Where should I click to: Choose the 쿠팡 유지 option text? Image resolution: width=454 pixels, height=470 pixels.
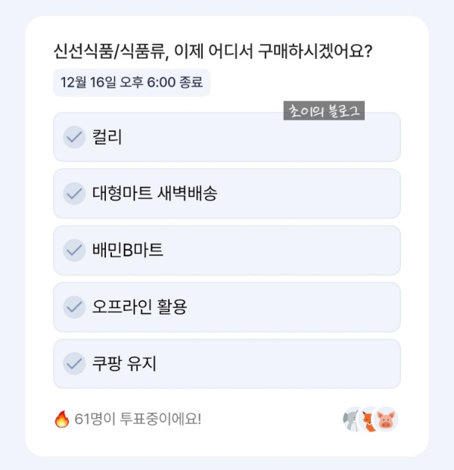click(124, 363)
